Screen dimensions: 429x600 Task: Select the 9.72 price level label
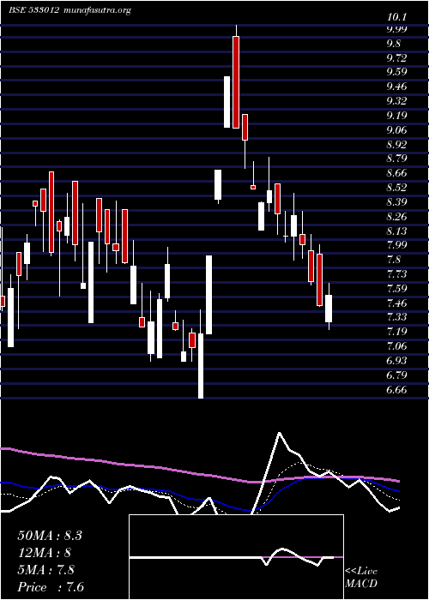(396, 58)
